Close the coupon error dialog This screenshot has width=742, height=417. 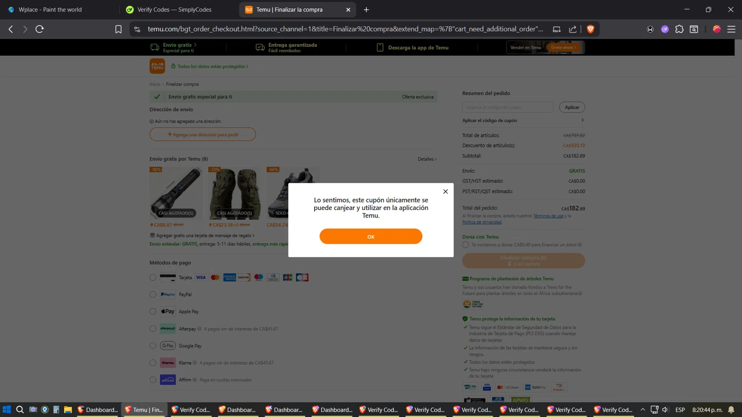coord(445,191)
